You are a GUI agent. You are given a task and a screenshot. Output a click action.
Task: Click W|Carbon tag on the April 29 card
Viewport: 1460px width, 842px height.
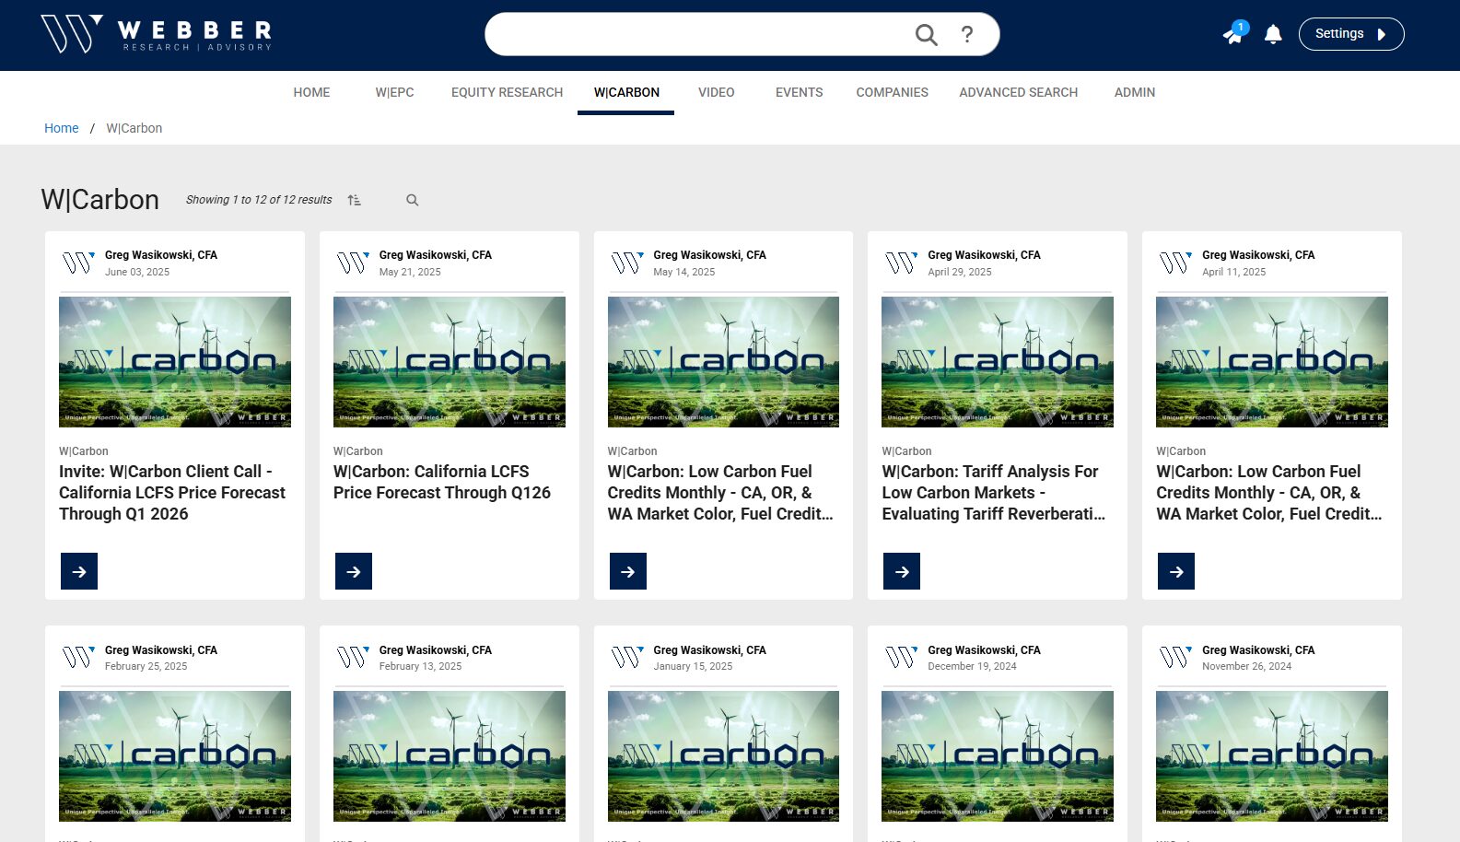click(906, 451)
